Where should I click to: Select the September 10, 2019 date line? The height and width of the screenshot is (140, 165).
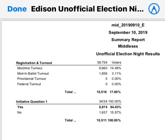click(x=128, y=32)
